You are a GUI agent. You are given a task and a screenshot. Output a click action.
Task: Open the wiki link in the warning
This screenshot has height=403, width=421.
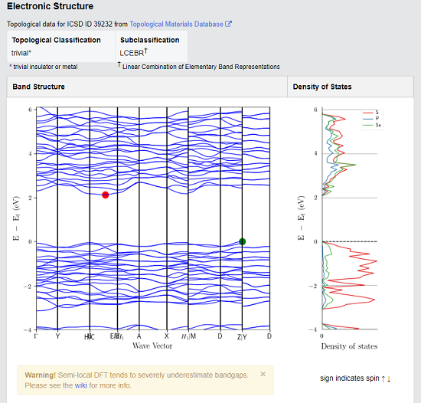click(81, 385)
